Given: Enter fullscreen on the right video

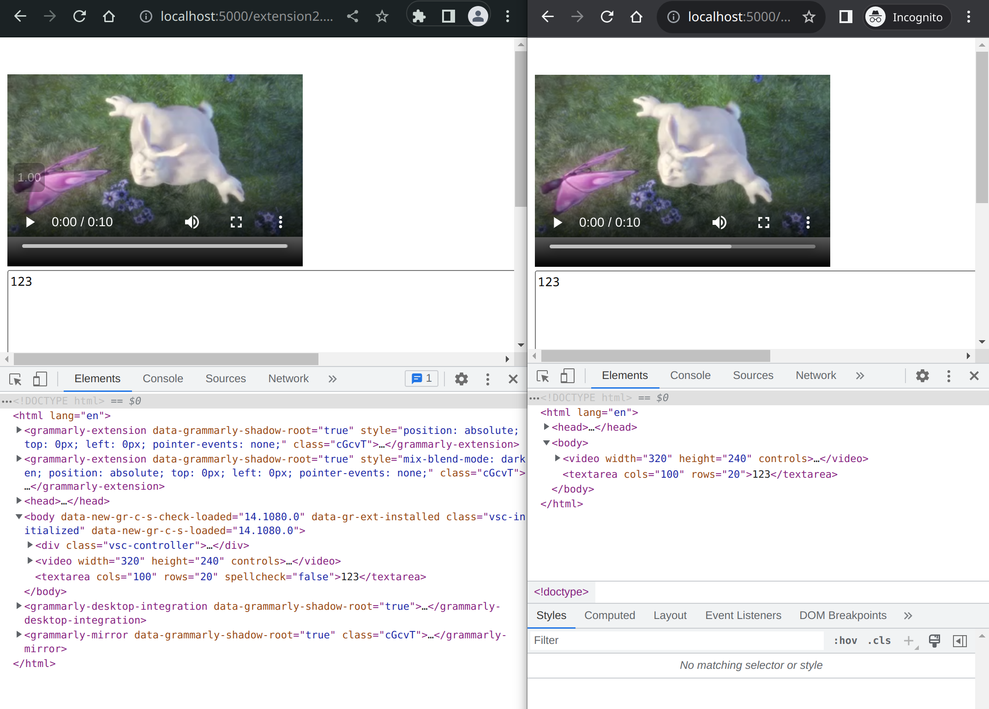Looking at the screenshot, I should (763, 222).
